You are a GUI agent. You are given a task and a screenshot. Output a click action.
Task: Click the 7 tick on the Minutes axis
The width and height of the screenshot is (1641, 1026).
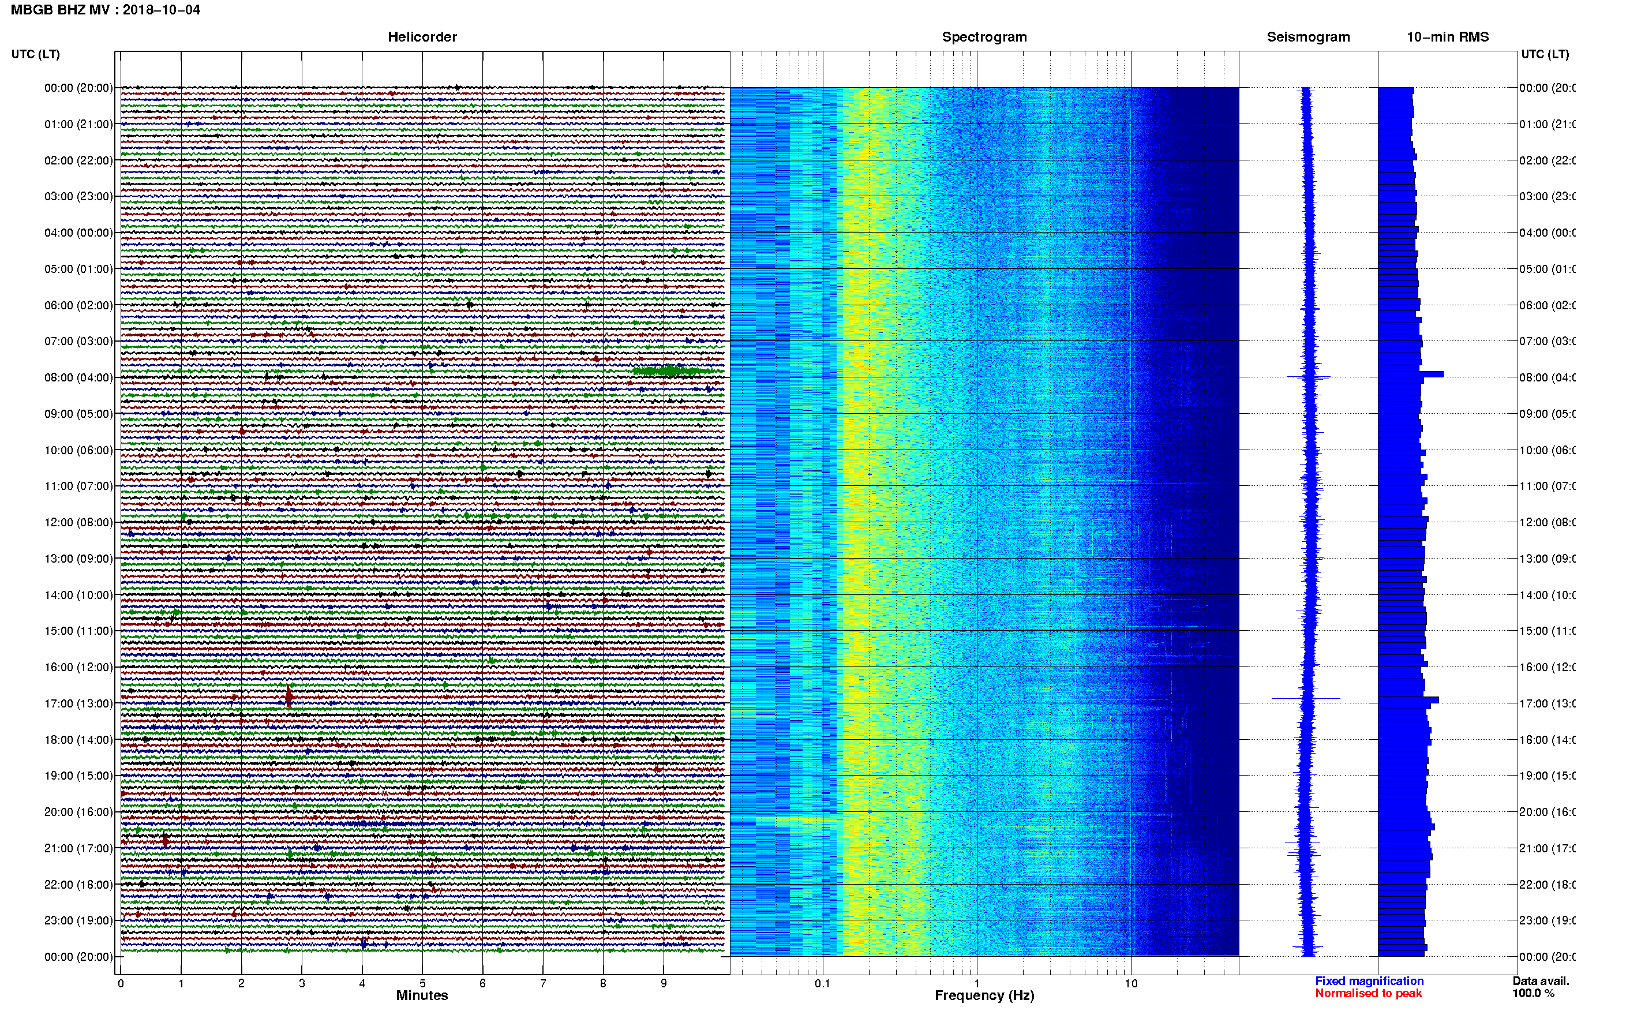543,983
